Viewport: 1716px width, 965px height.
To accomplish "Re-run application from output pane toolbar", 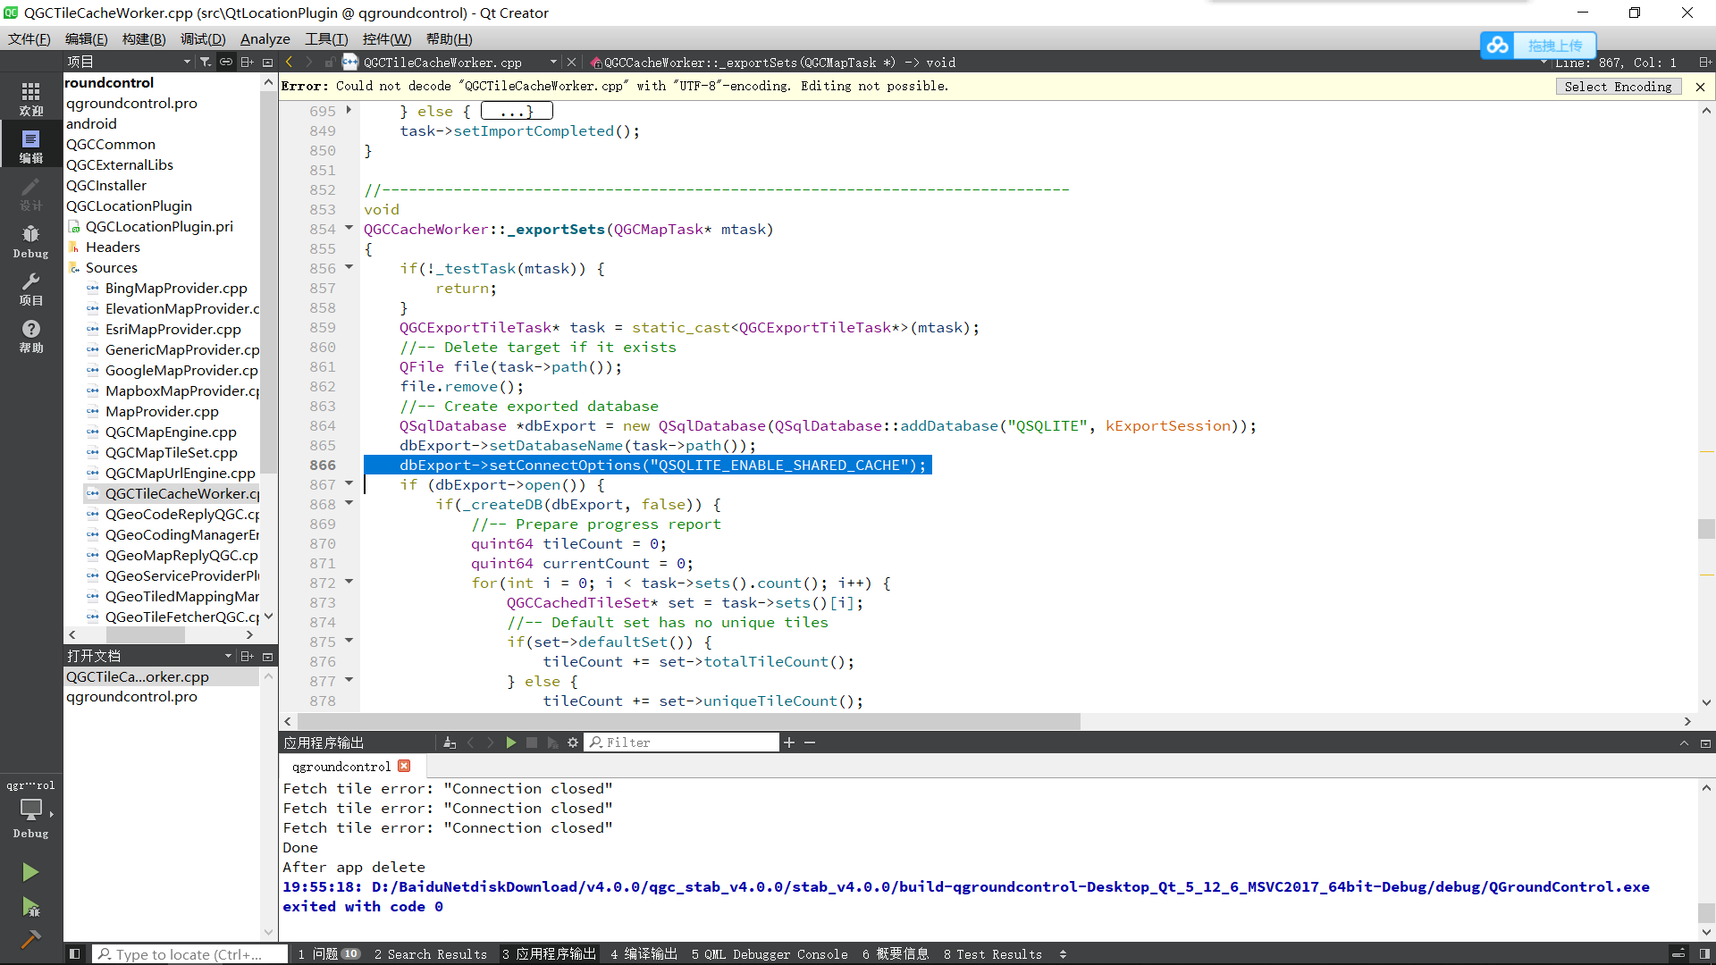I will coord(511,743).
